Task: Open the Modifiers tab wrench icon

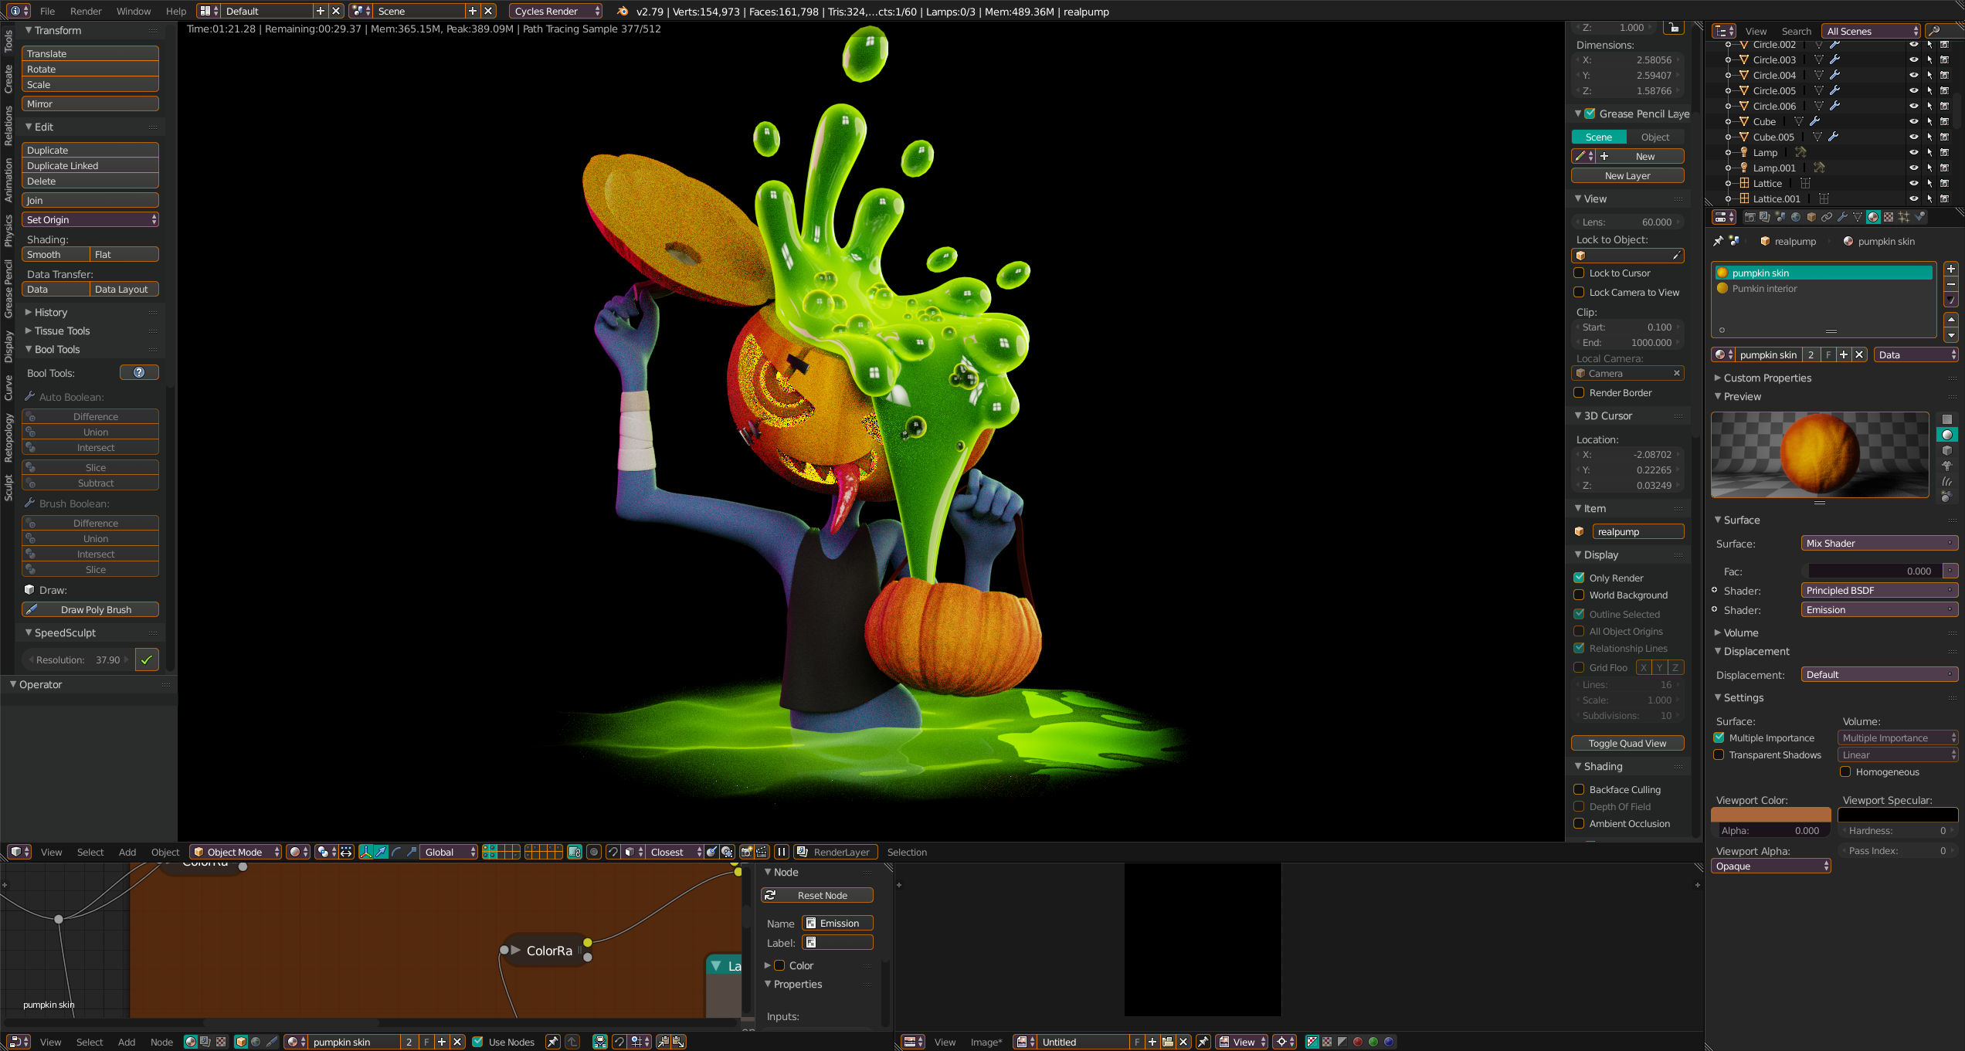Action: pos(1842,217)
